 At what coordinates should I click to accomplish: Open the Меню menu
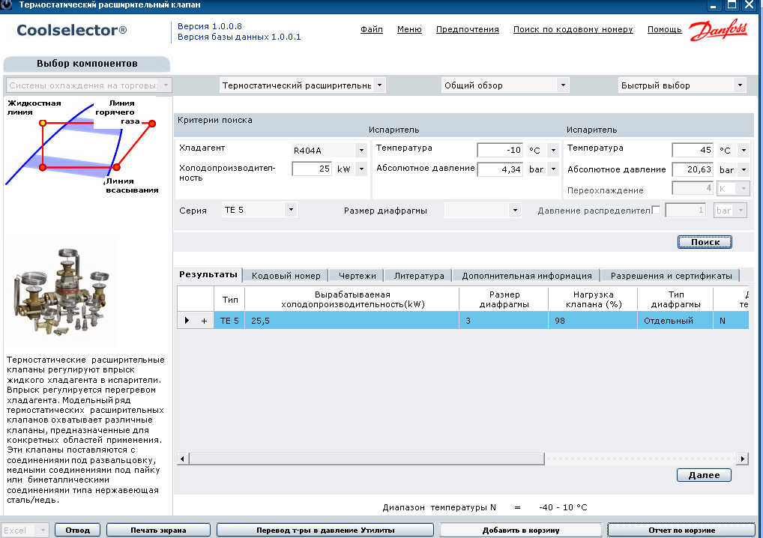tap(409, 29)
